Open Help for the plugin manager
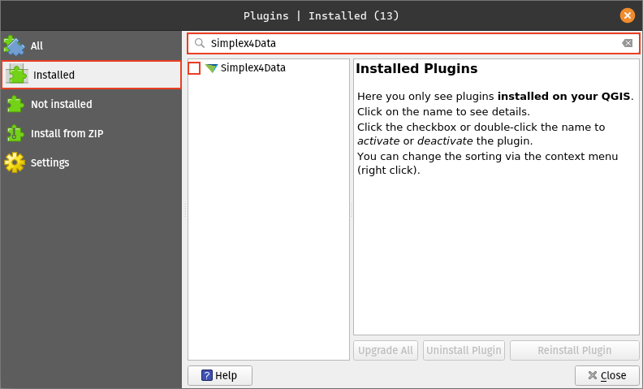The image size is (643, 389). click(x=220, y=375)
